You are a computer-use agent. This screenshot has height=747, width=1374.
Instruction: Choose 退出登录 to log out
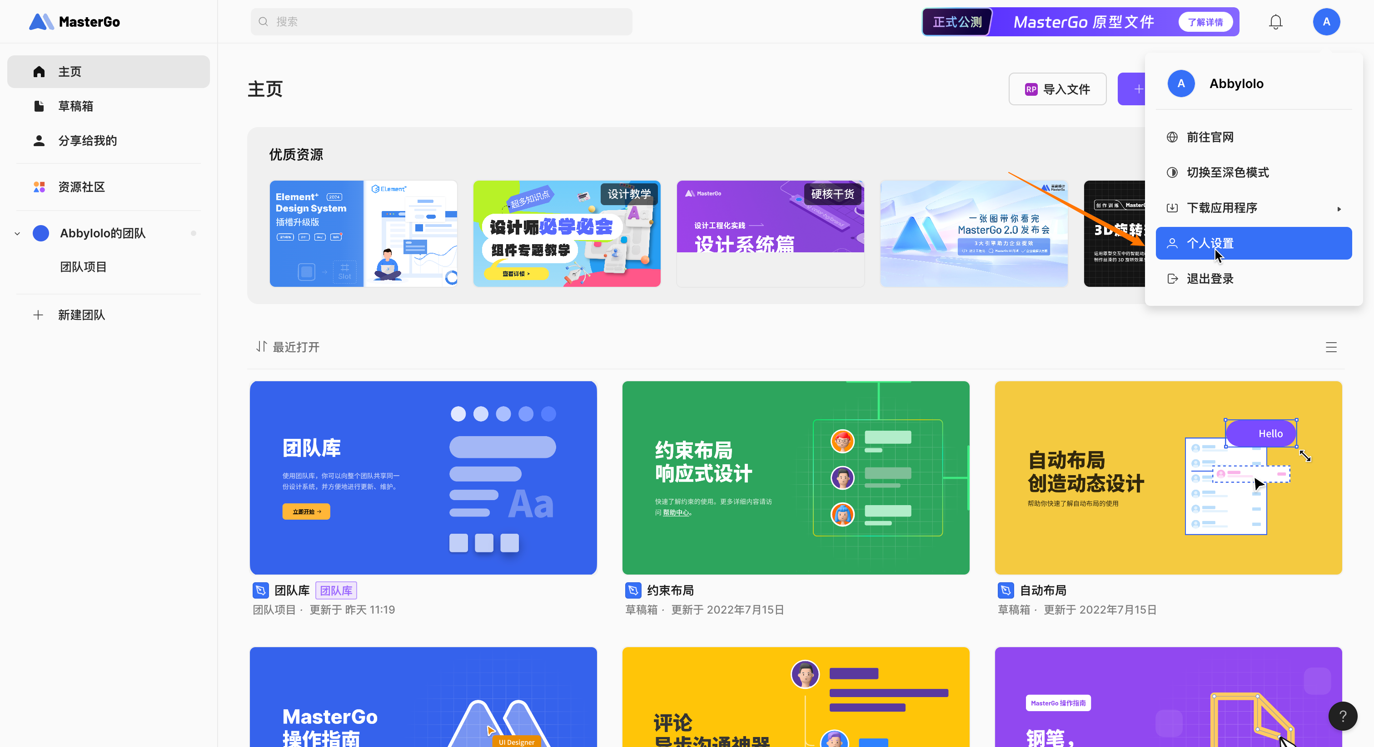click(x=1210, y=279)
